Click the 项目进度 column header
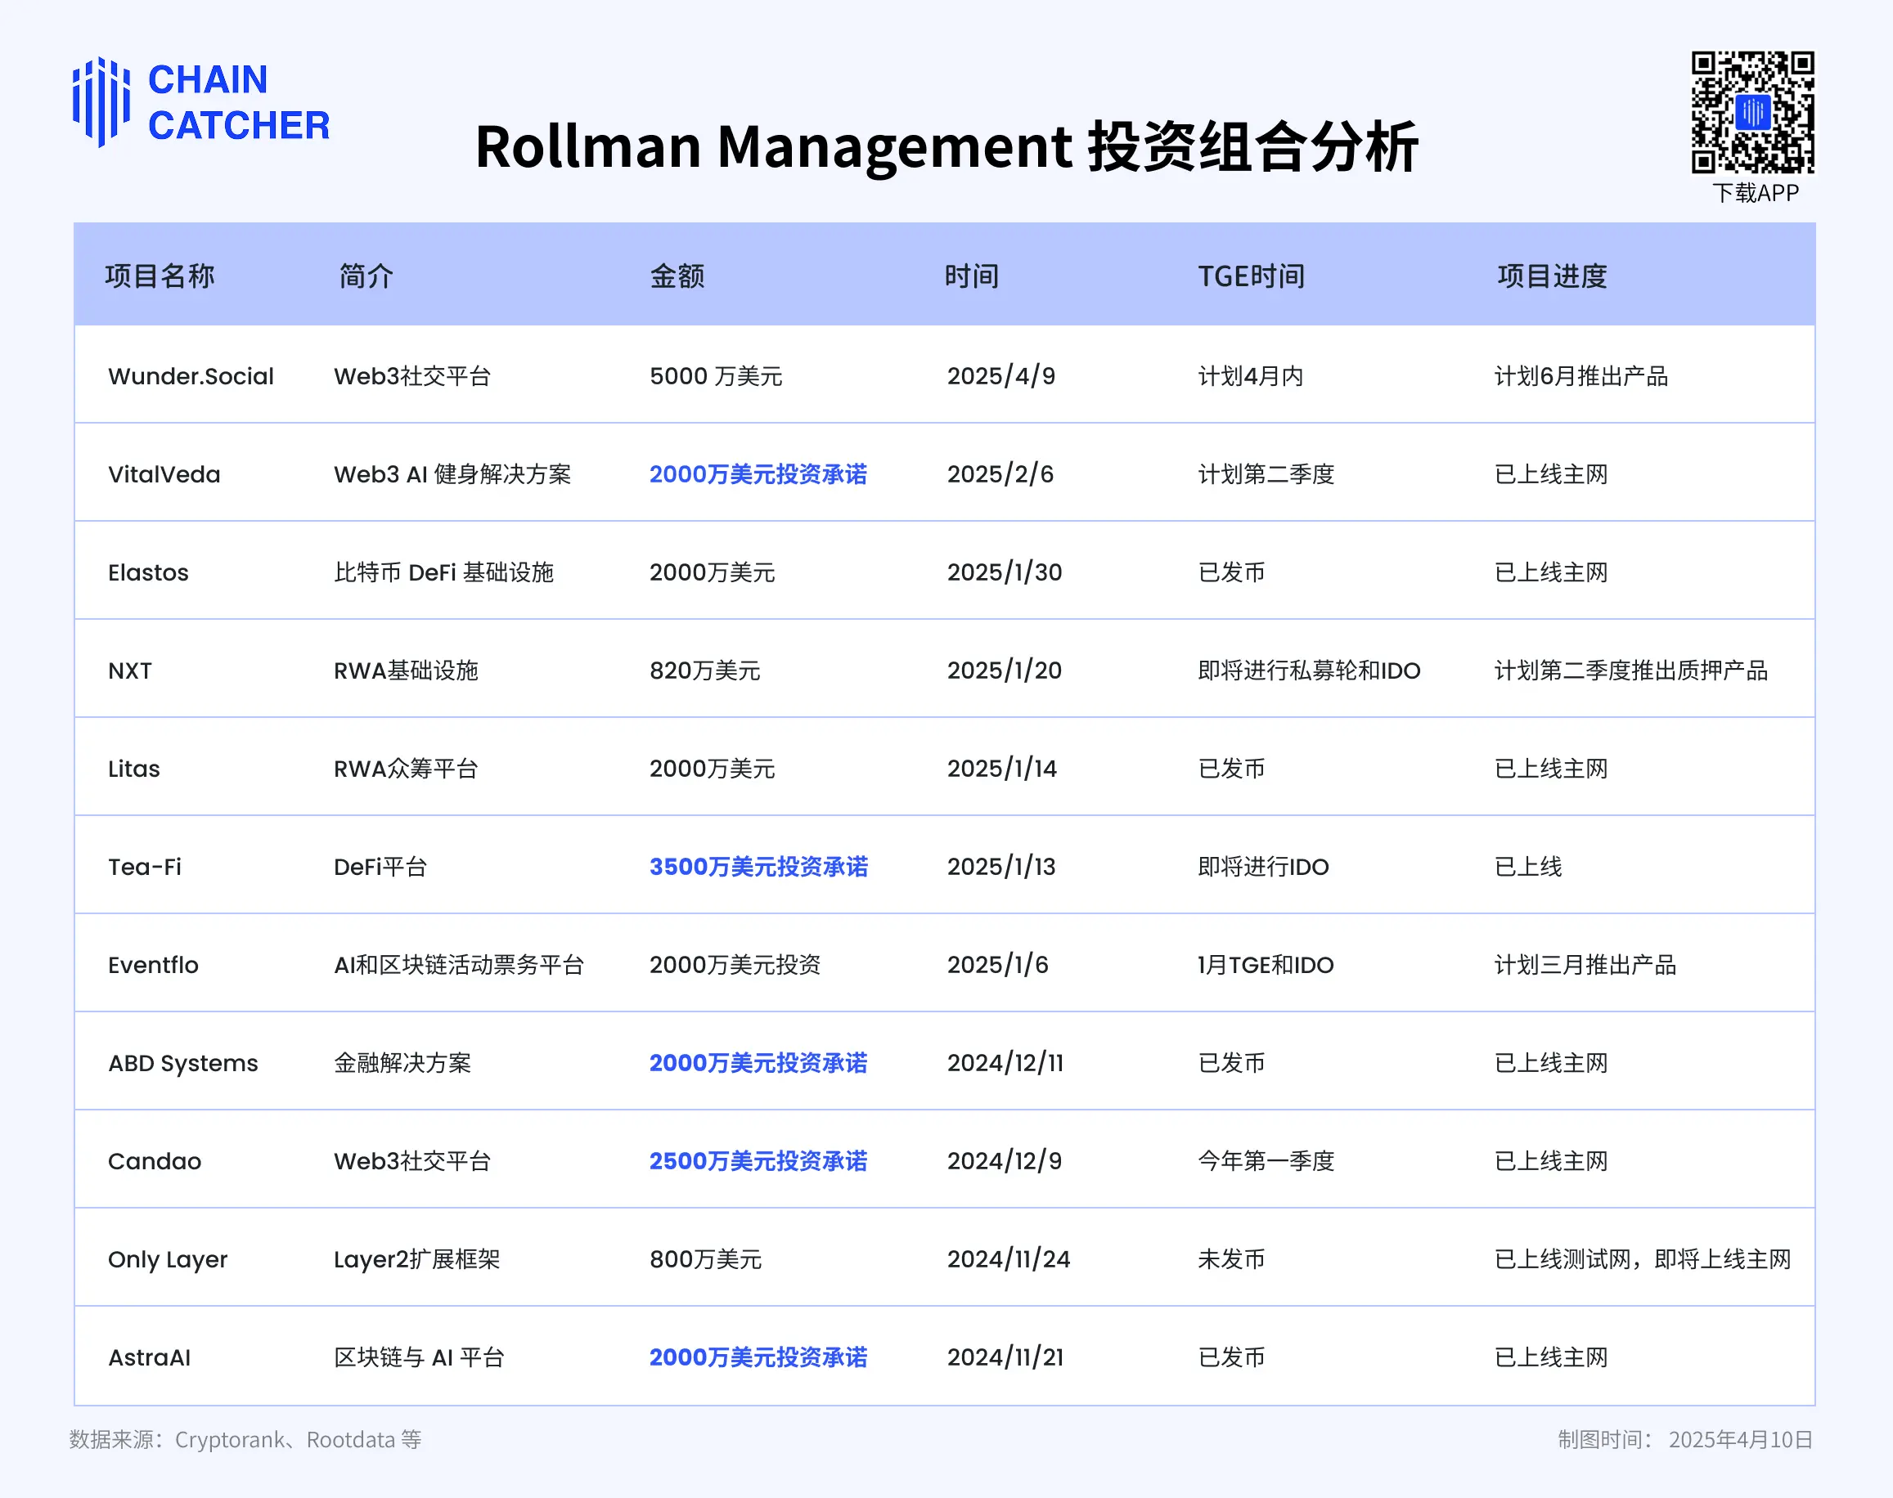Viewport: 1893px width, 1498px height. pos(1552,276)
